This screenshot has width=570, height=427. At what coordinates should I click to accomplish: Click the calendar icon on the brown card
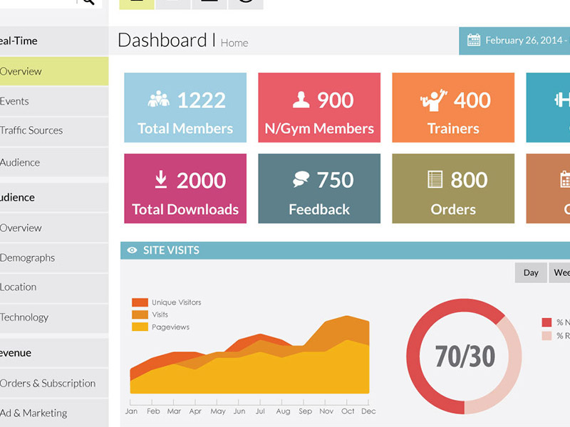coord(565,179)
